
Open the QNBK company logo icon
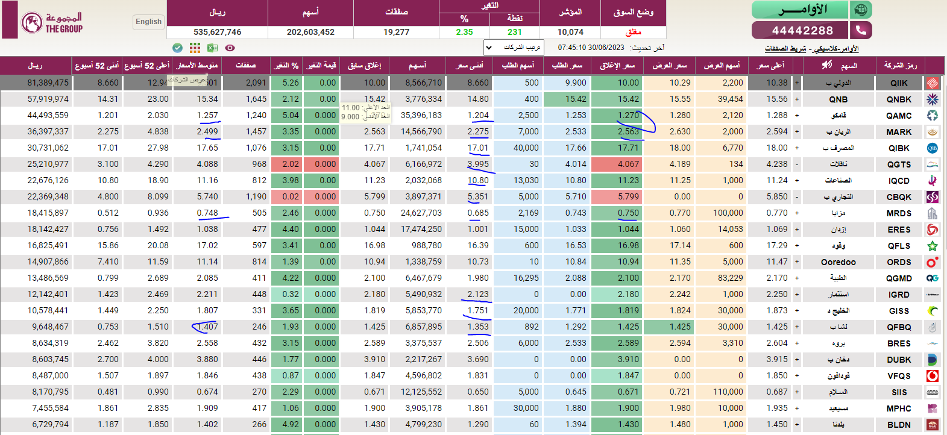click(x=933, y=99)
